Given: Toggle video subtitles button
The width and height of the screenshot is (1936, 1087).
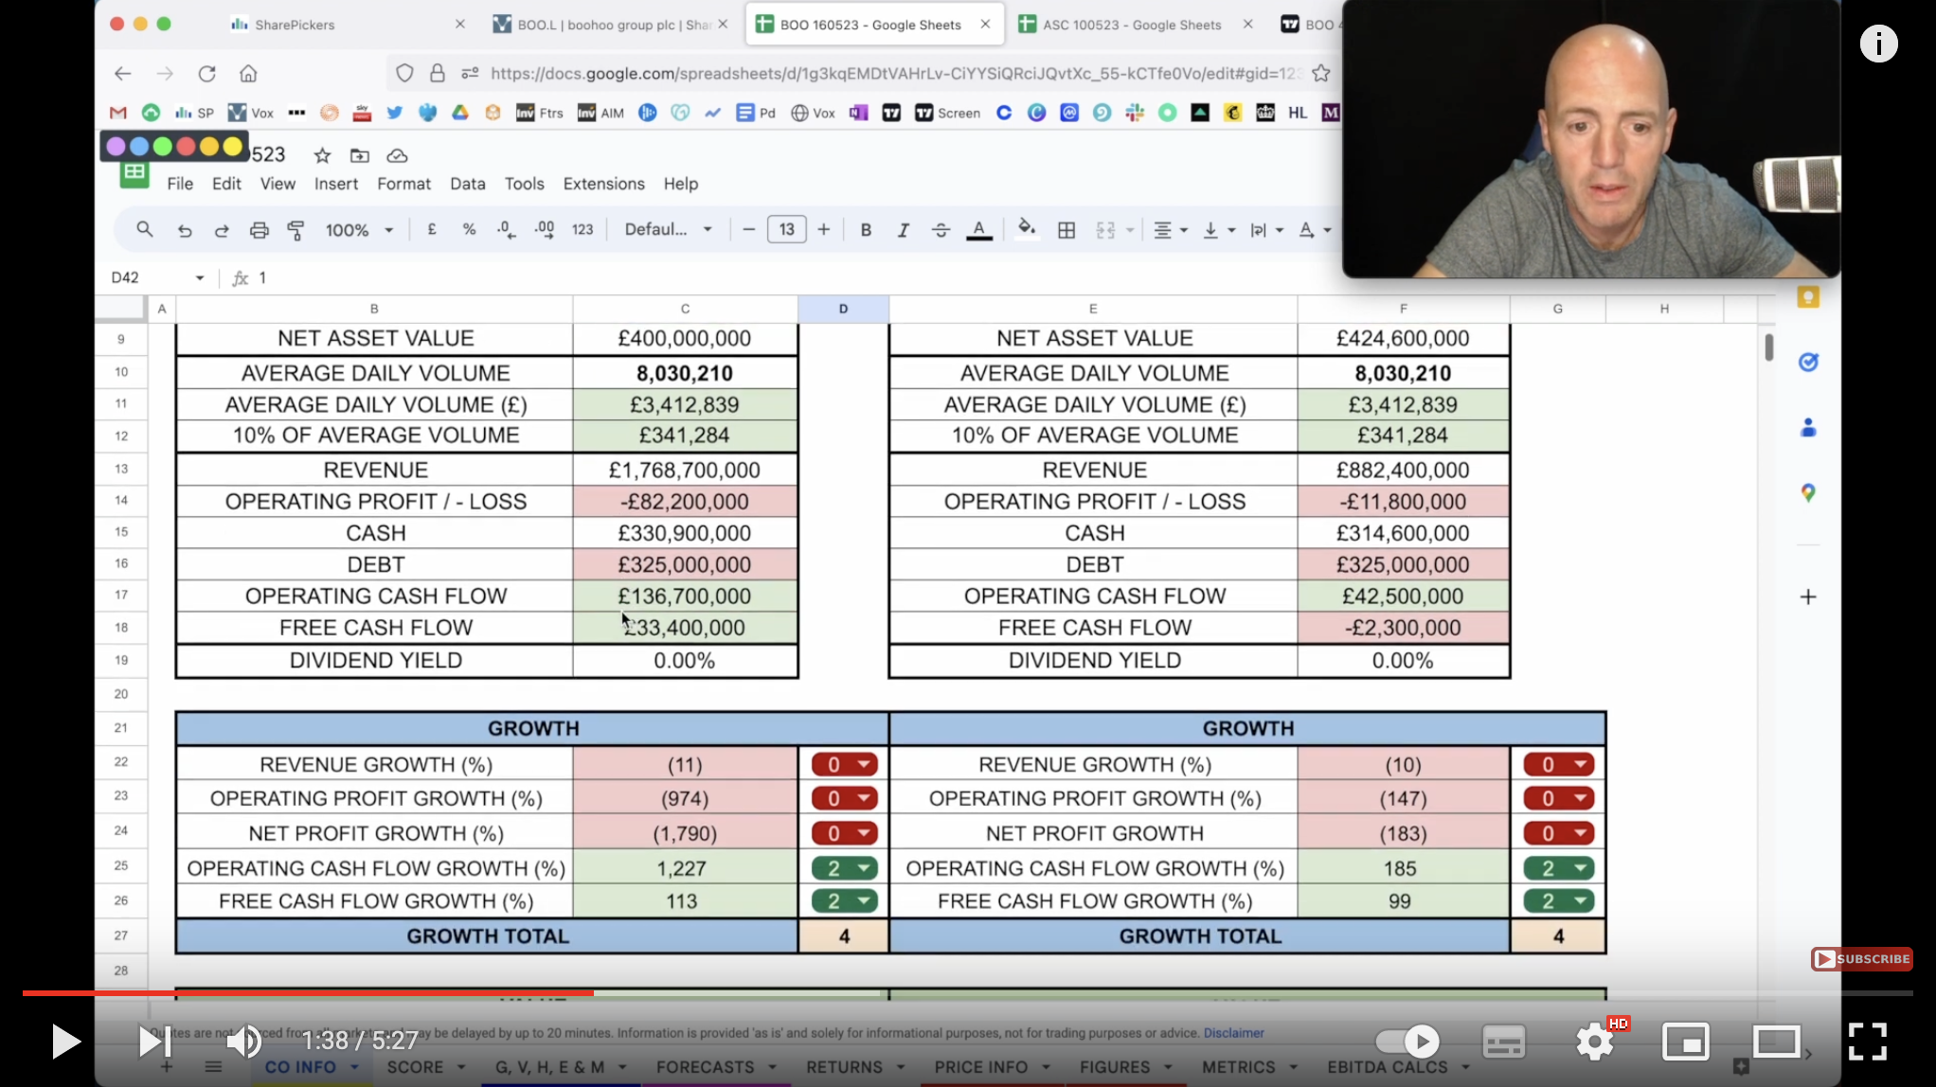Looking at the screenshot, I should [1503, 1042].
